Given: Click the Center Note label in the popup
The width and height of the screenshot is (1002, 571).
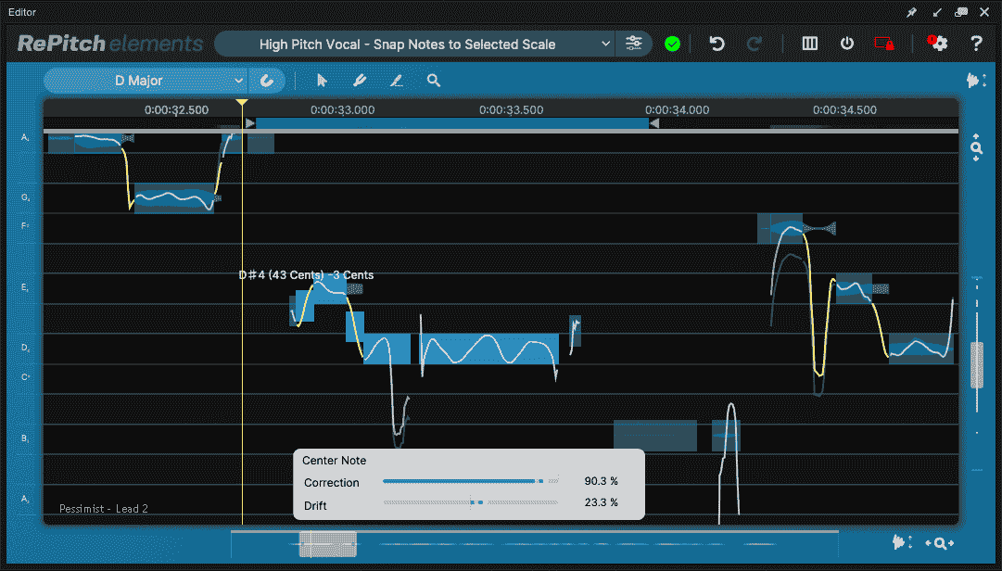Looking at the screenshot, I should (334, 460).
